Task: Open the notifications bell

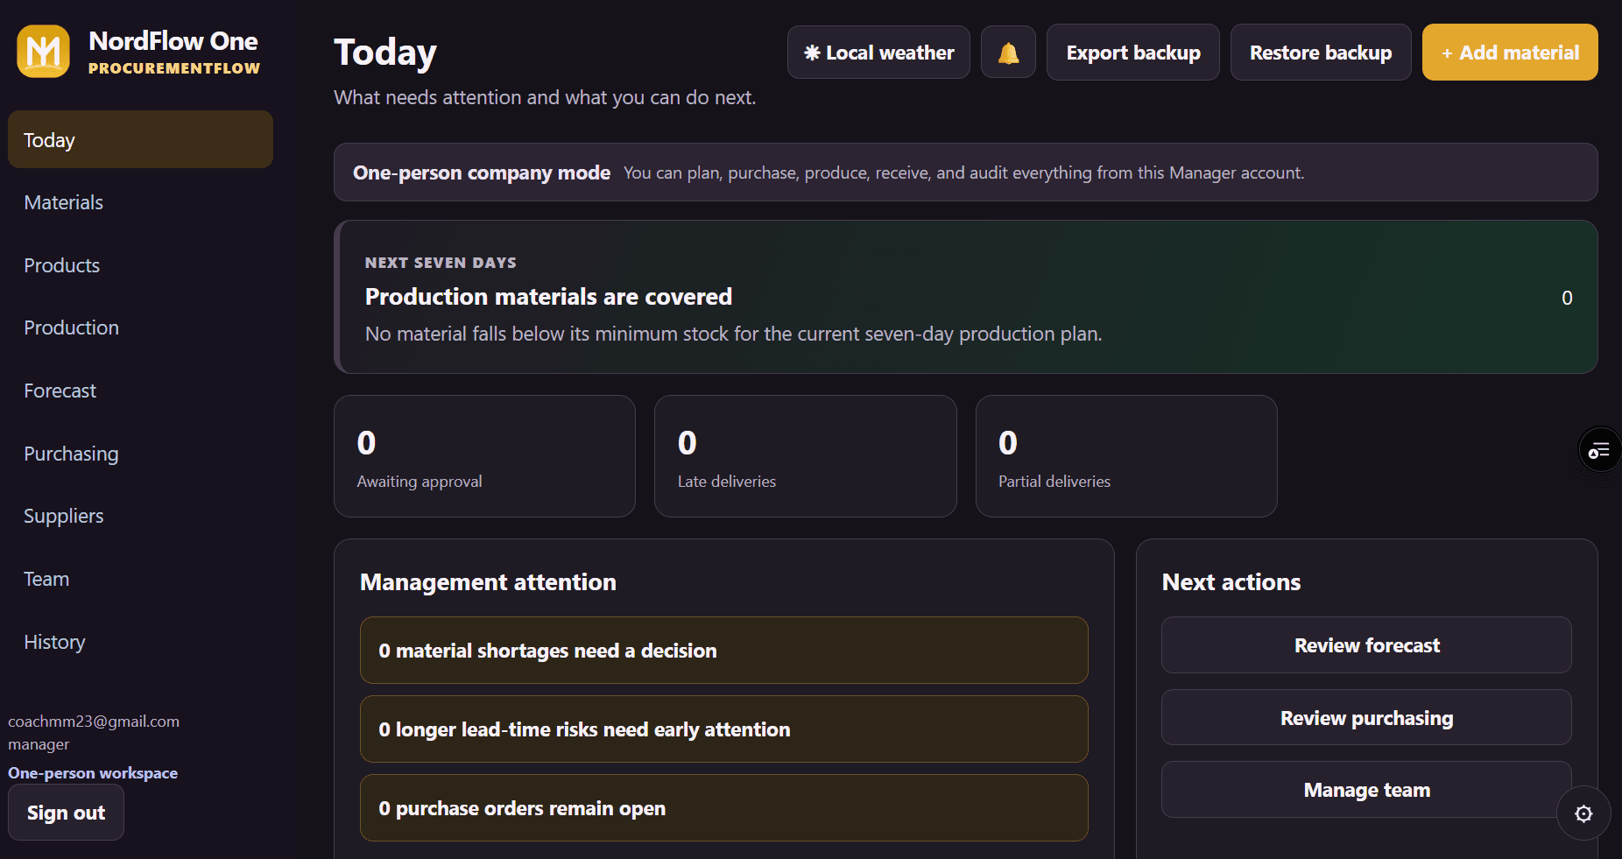Action: (x=1008, y=53)
